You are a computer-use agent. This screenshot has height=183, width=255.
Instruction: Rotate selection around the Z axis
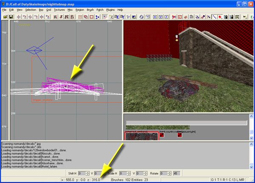pyautogui.click(x=48, y=17)
